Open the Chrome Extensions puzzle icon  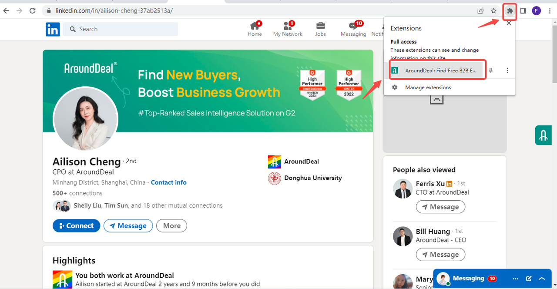click(510, 11)
